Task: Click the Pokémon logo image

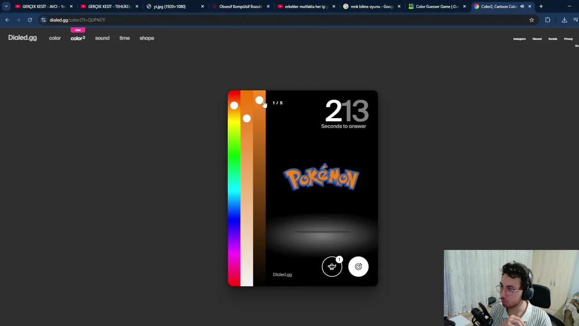Action: click(x=321, y=177)
